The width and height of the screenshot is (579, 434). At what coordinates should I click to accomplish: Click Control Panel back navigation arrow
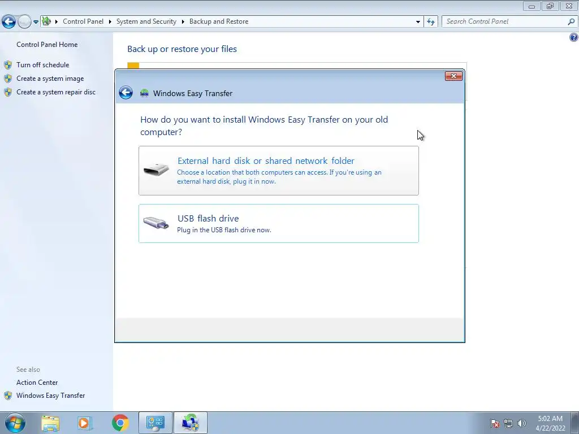[x=8, y=22]
